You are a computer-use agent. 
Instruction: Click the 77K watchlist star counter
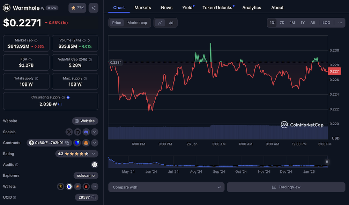pos(77,7)
